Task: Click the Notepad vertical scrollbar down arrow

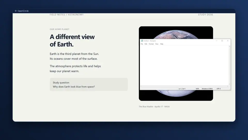Action: tap(229, 84)
